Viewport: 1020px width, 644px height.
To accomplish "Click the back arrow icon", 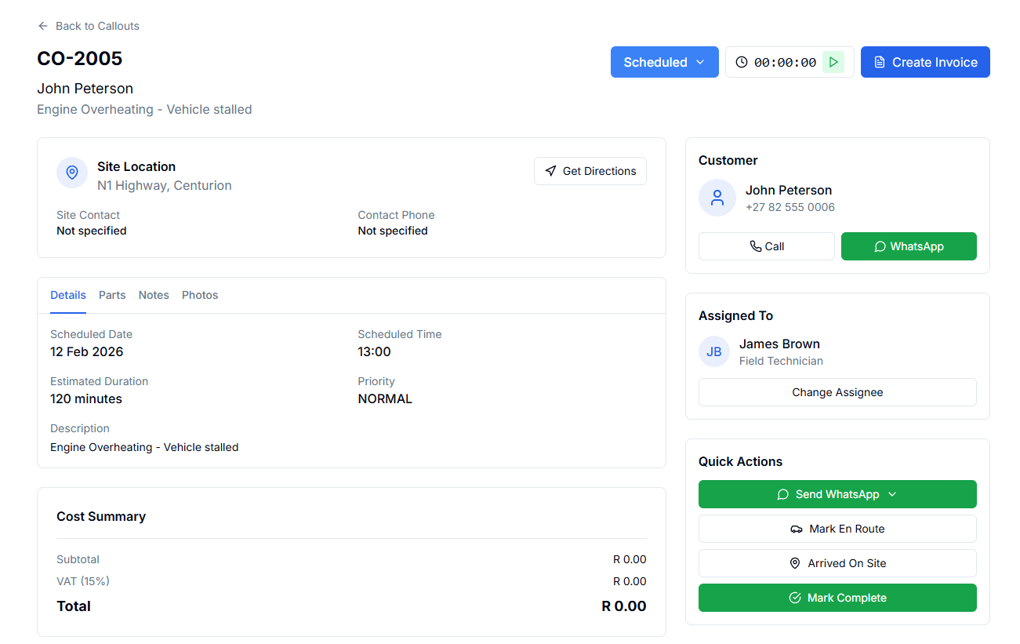I will [x=43, y=26].
